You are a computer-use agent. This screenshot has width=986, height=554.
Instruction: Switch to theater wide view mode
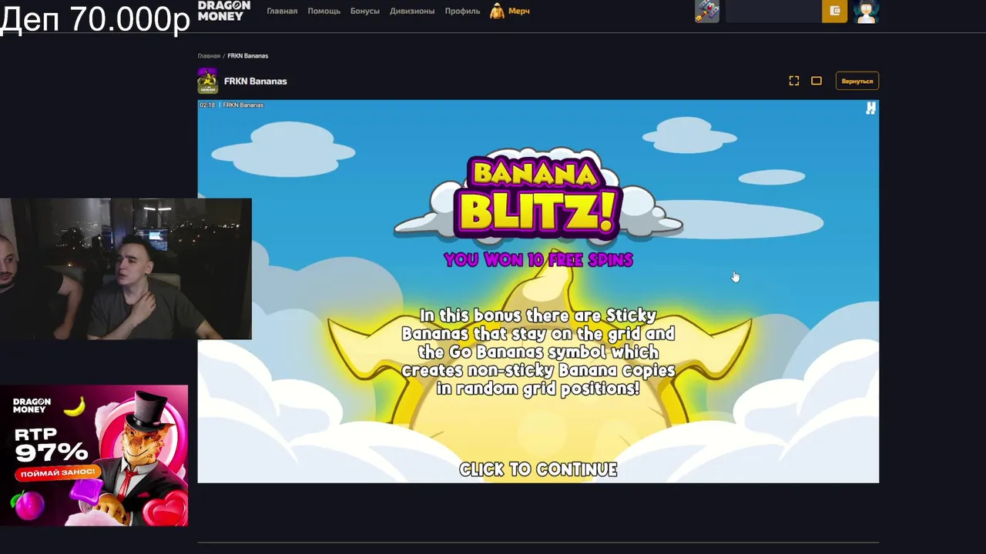point(817,81)
